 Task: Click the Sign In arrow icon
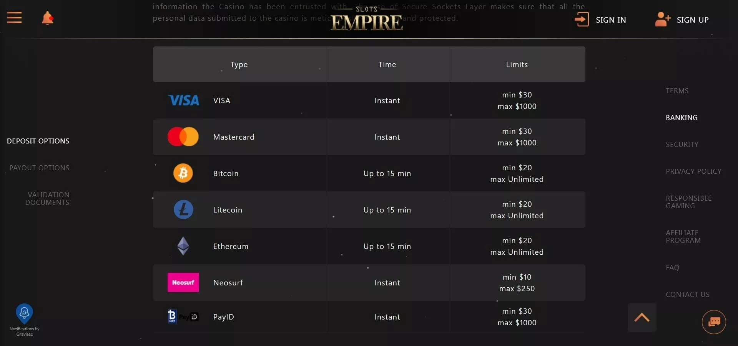point(582,19)
